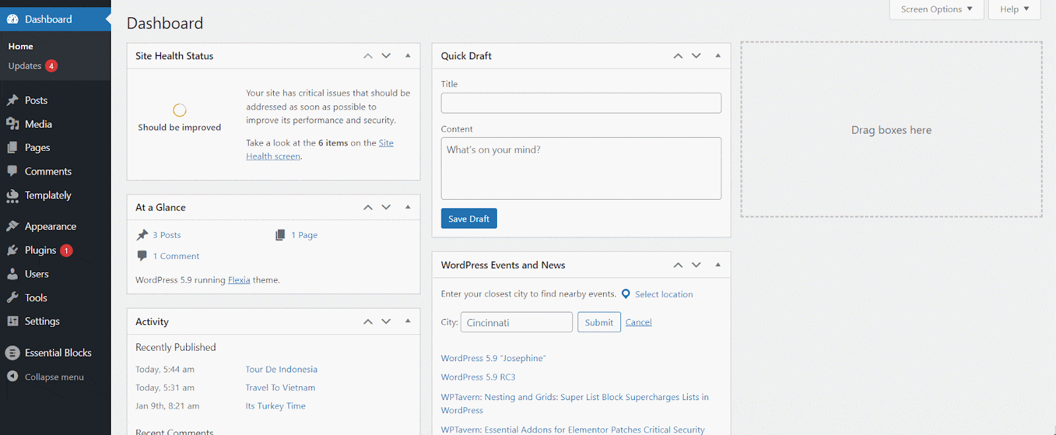
Task: Click the Templately icon in sidebar
Action: pos(13,196)
